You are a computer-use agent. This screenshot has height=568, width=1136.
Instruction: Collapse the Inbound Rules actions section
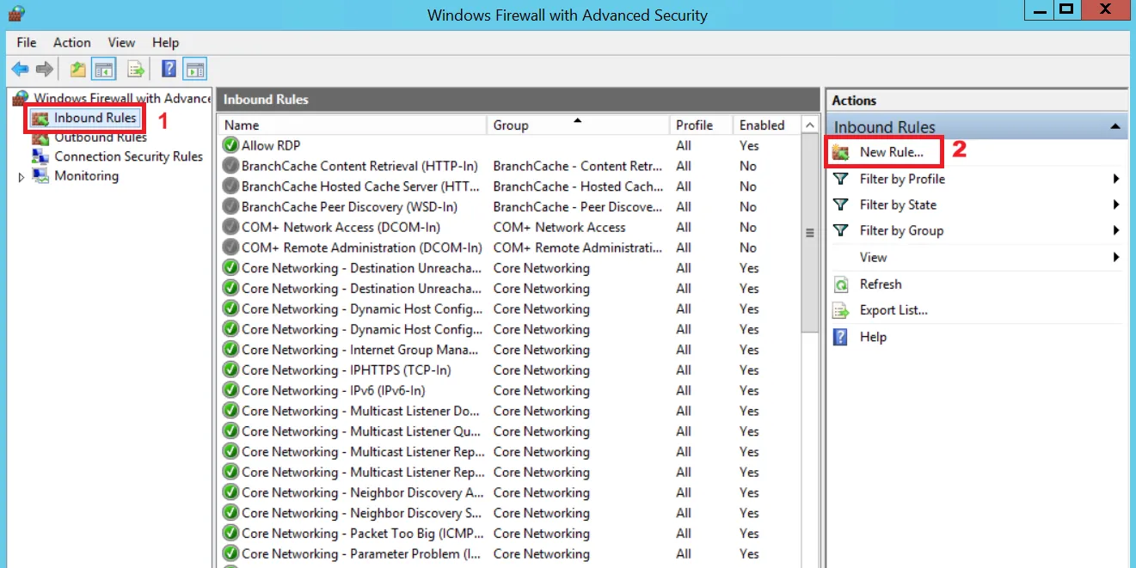click(1115, 127)
